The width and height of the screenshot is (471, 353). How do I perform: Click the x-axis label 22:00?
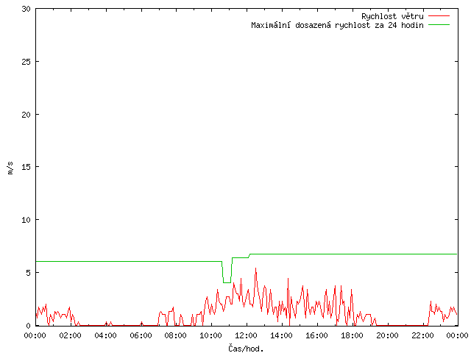422,335
